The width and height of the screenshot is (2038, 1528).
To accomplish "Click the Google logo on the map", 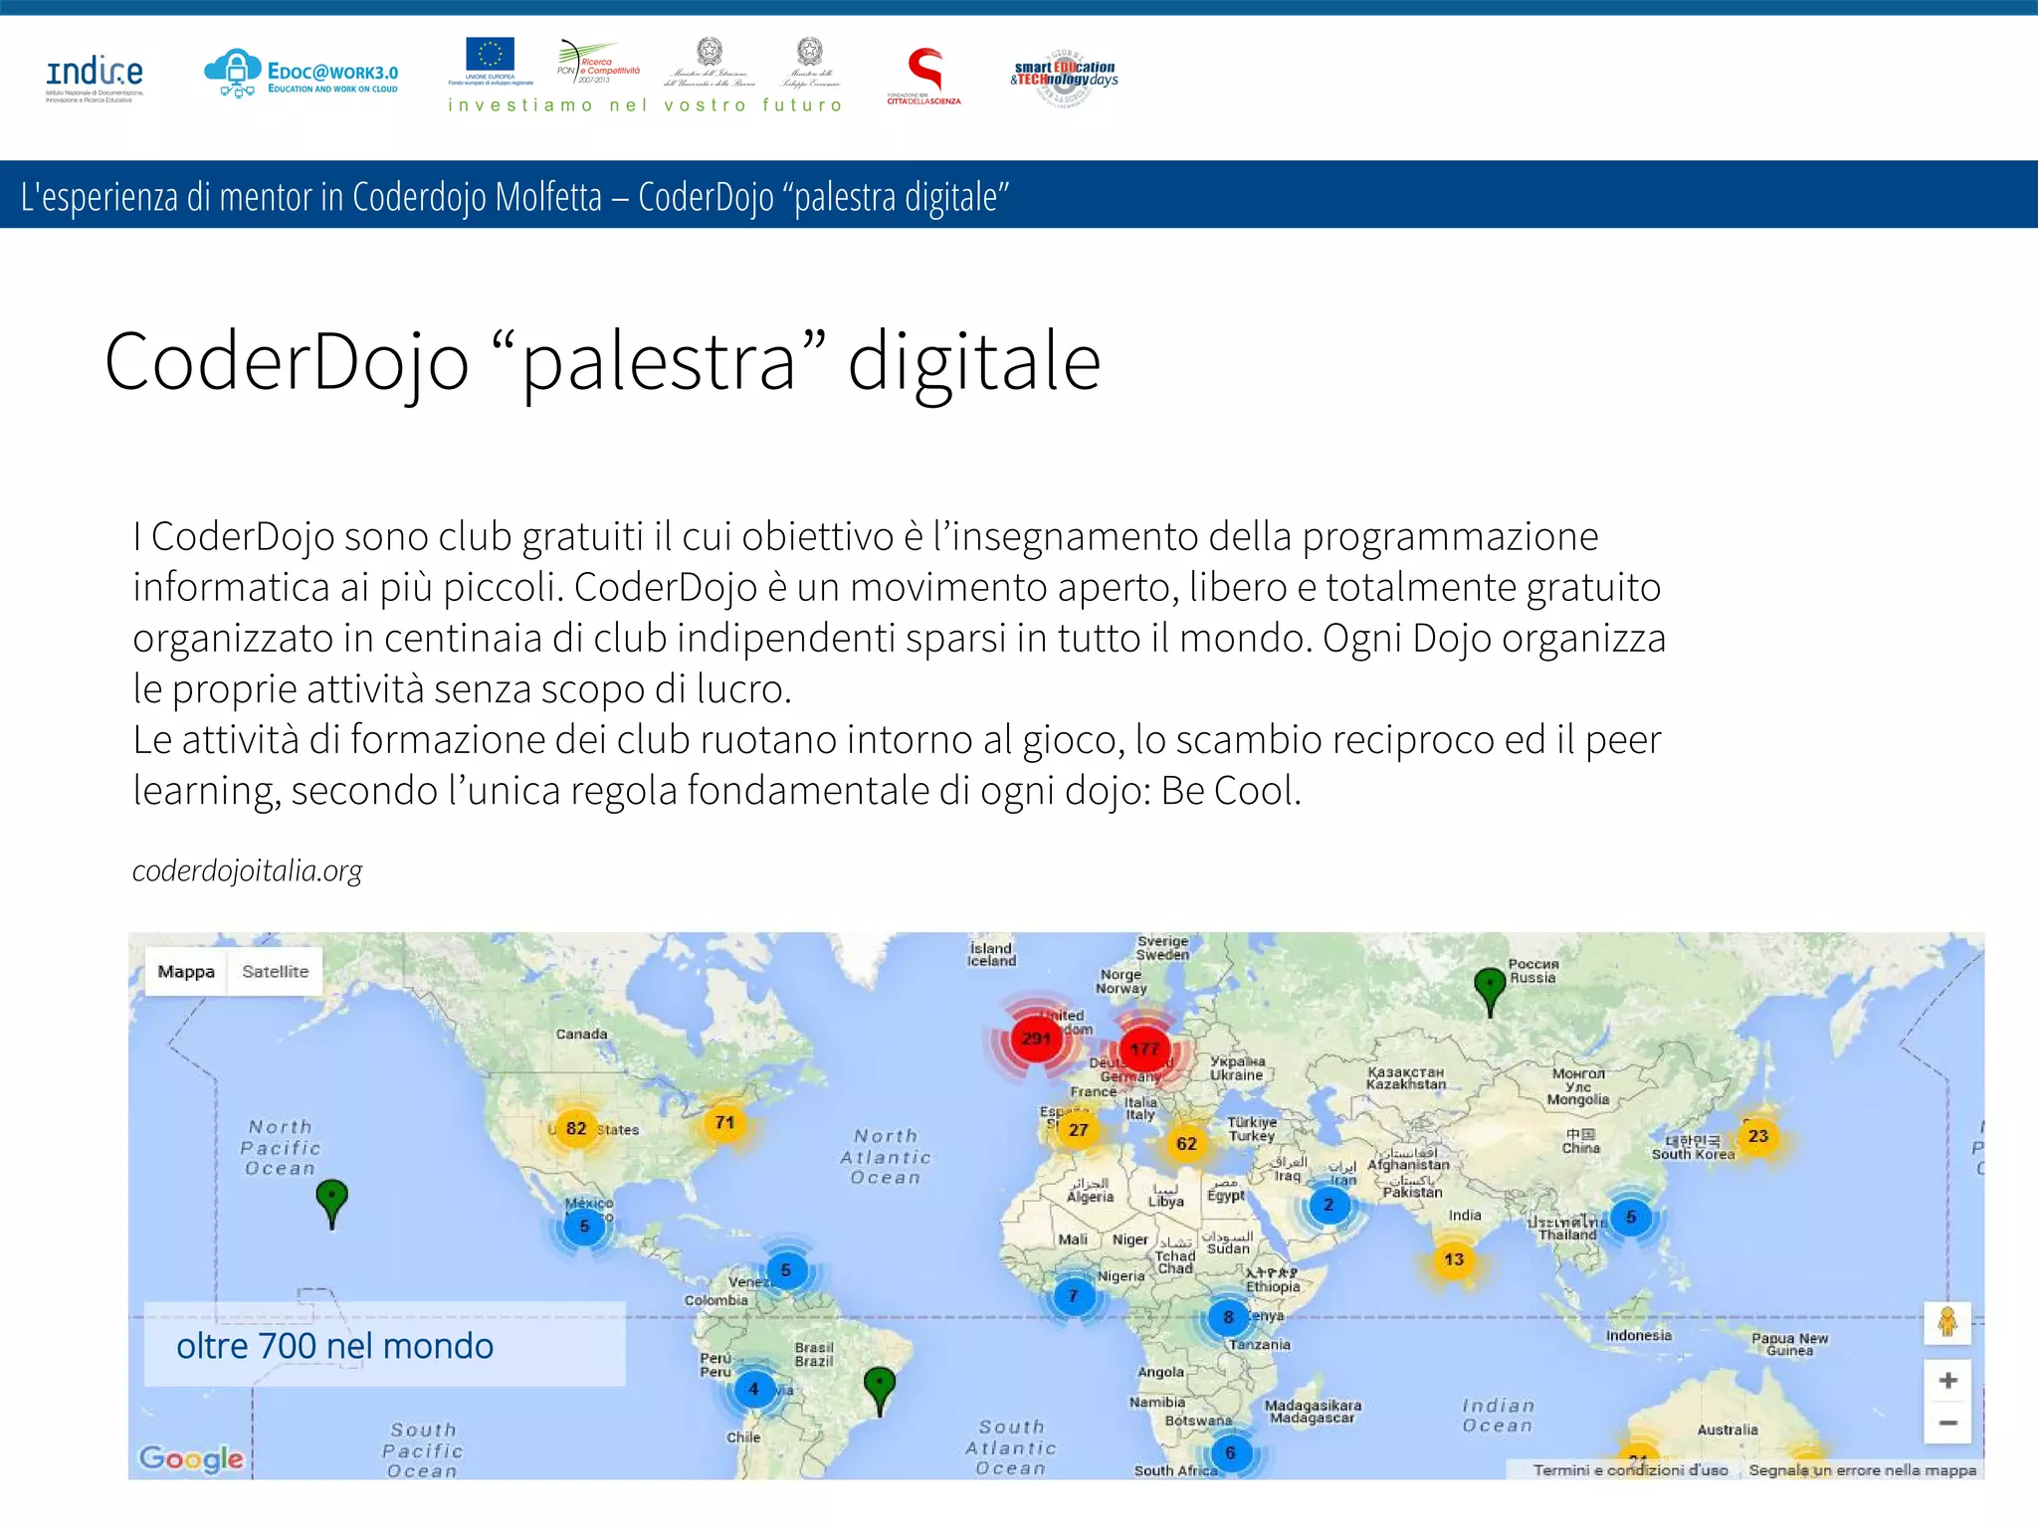I will [x=191, y=1459].
